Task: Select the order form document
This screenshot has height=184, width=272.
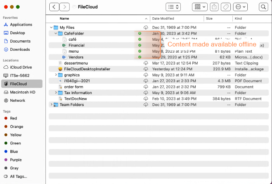Action: point(74,87)
